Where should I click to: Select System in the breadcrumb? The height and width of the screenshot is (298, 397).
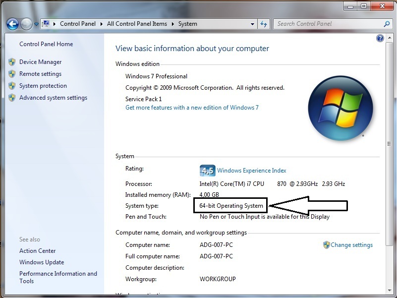tap(188, 24)
